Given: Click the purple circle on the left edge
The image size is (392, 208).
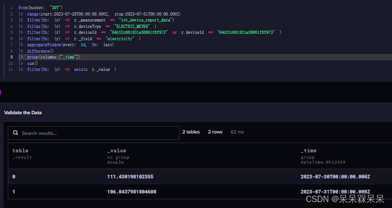Looking at the screenshot, I should (0, 92).
